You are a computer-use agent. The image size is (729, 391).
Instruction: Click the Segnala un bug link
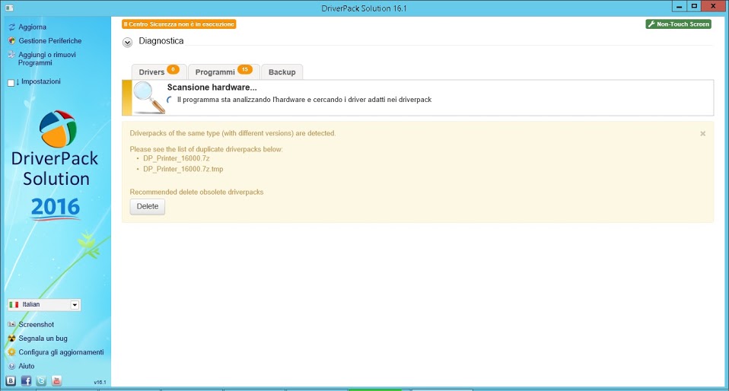click(x=43, y=339)
